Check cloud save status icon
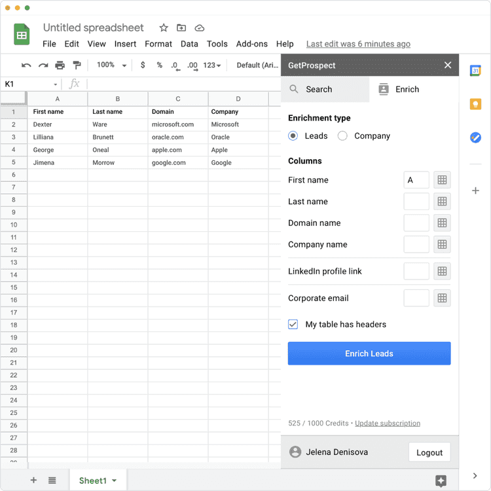491x491 pixels. (200, 28)
